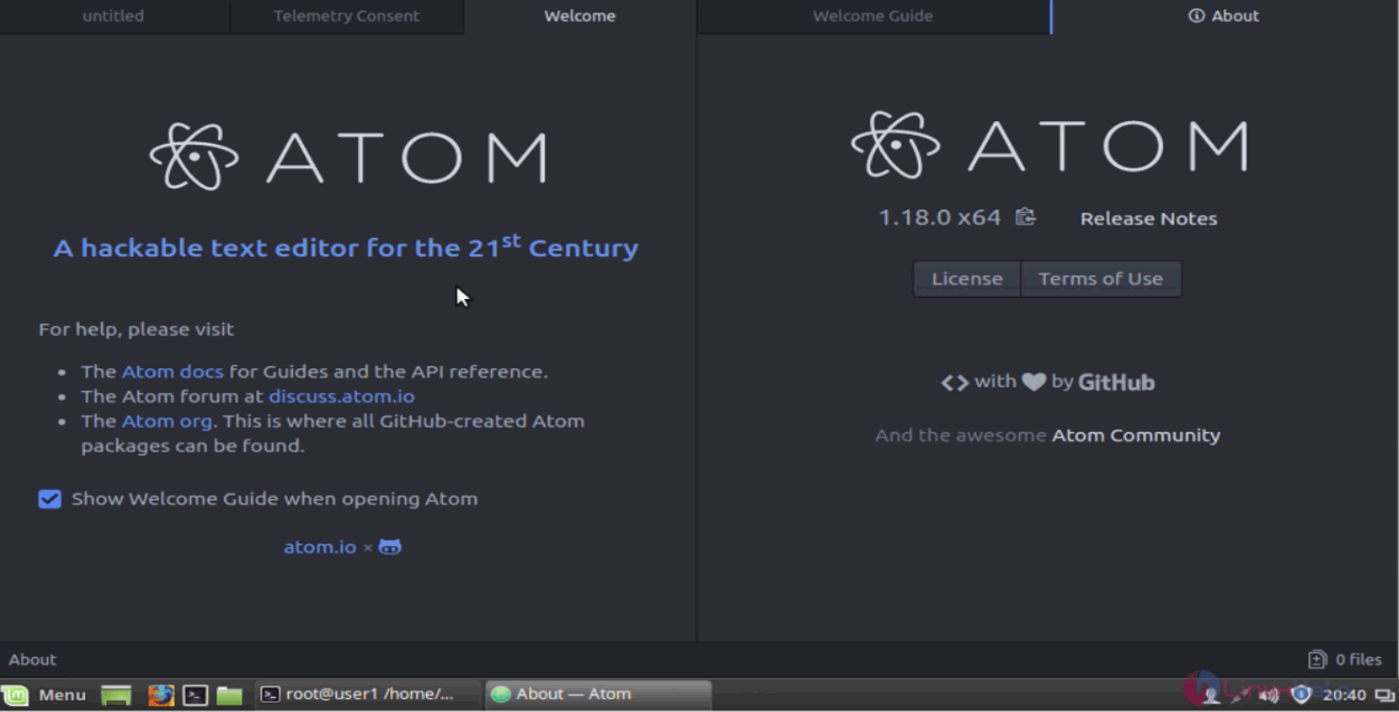The height and width of the screenshot is (712, 1399).
Task: Open the Atom docs link
Action: point(172,372)
